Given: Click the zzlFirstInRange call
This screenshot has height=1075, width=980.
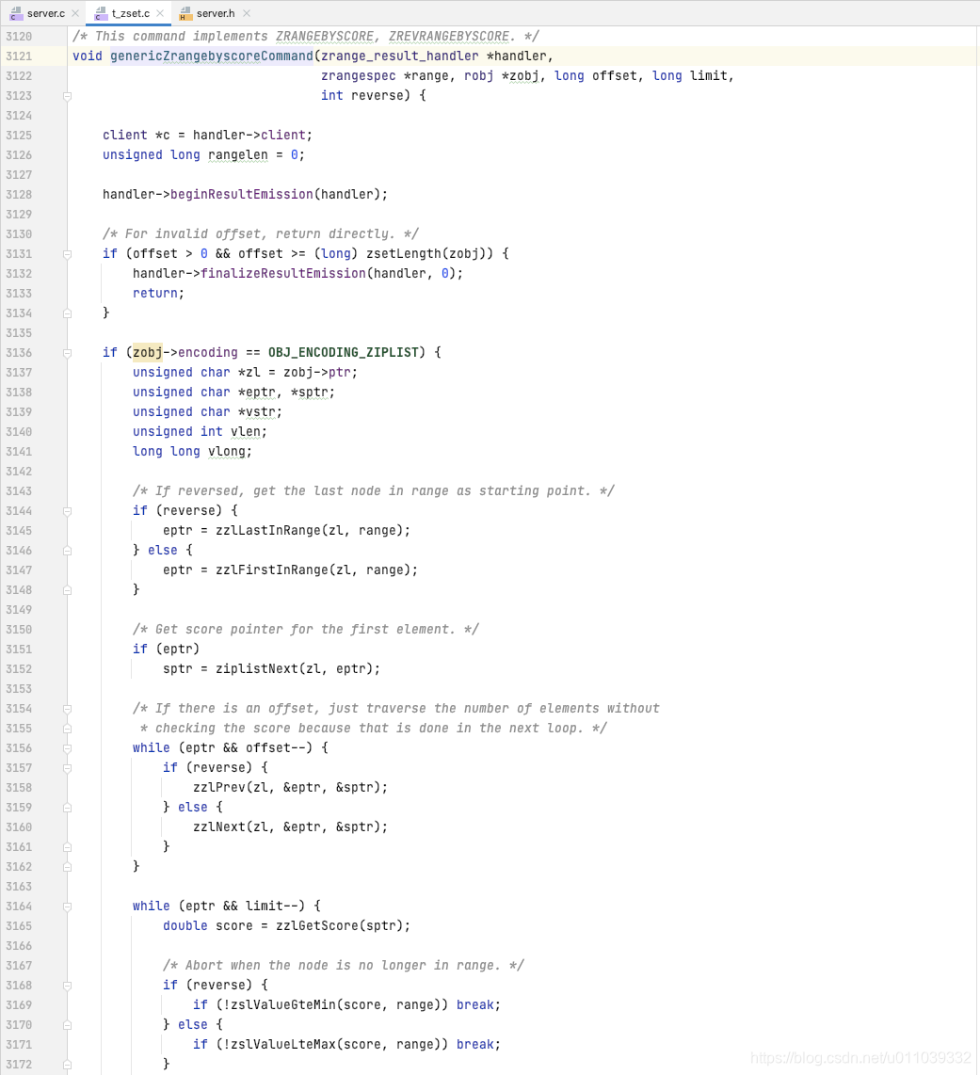Looking at the screenshot, I should click(x=271, y=570).
